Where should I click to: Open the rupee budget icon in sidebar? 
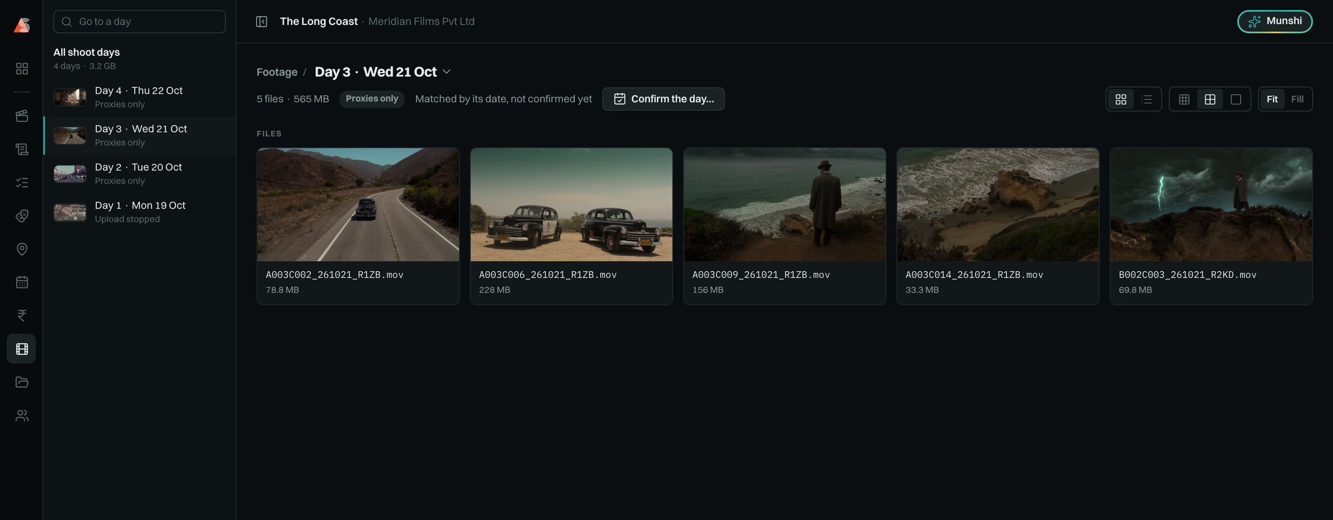pos(22,315)
